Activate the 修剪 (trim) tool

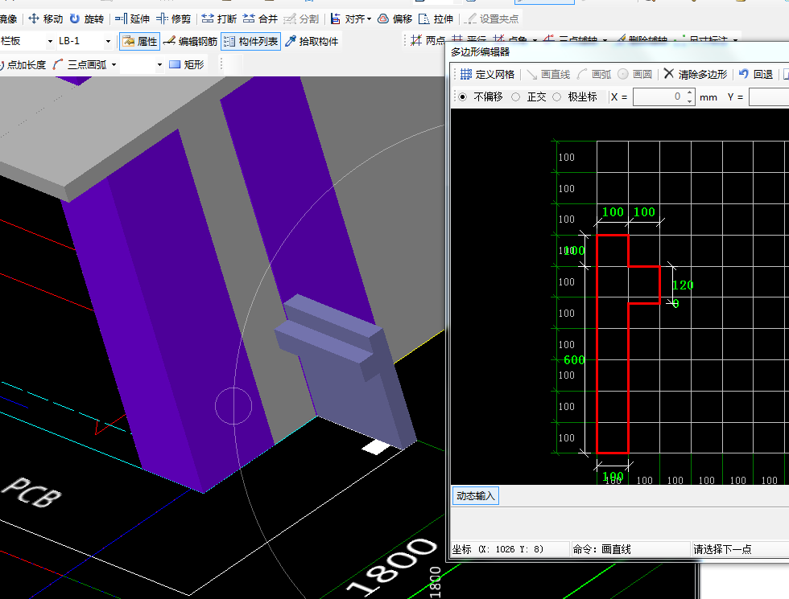pyautogui.click(x=174, y=19)
